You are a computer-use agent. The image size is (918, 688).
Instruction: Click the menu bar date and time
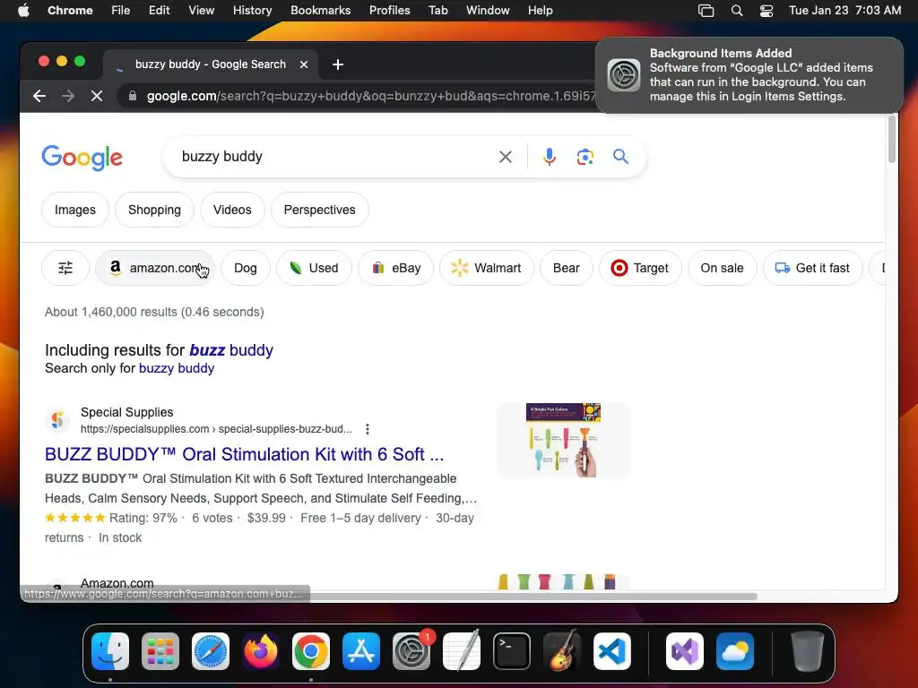[x=844, y=11]
